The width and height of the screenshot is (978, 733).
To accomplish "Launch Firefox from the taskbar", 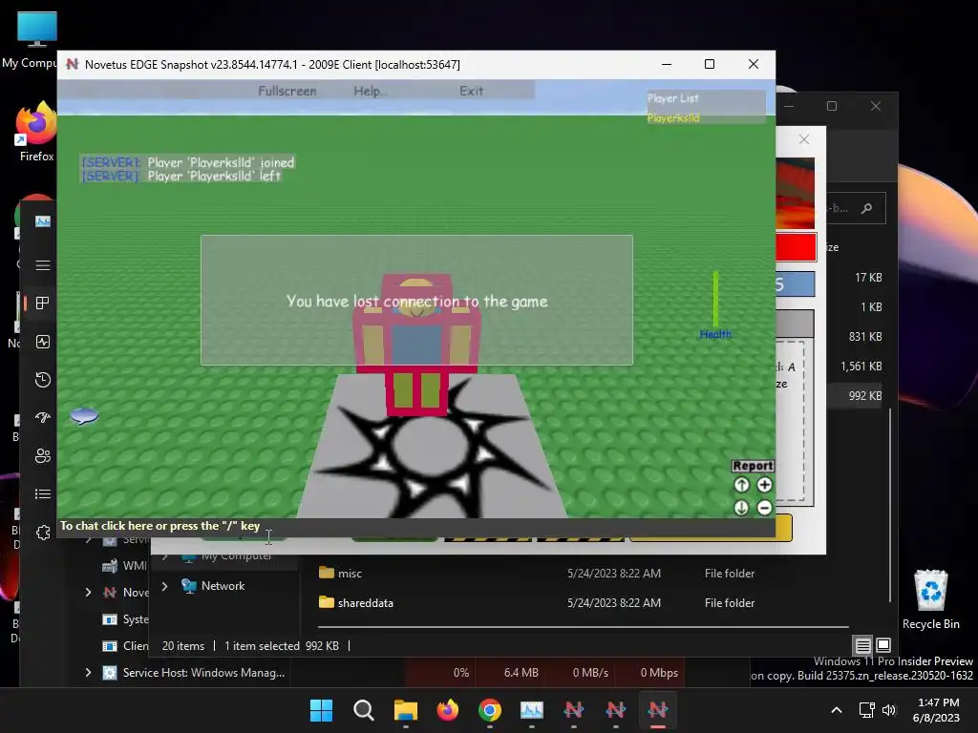I will coord(447,710).
